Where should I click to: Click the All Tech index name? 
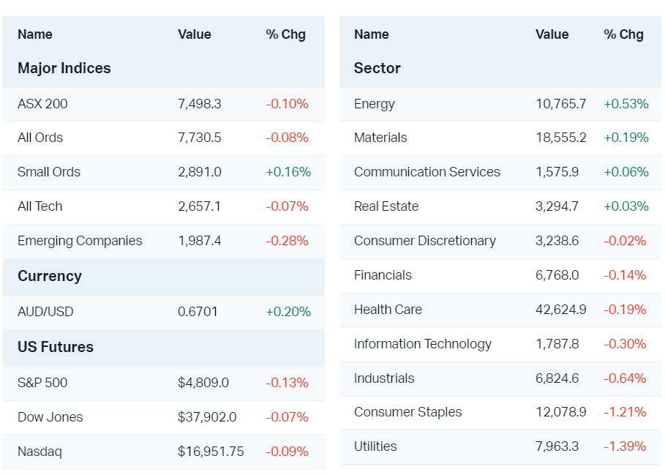pos(40,206)
